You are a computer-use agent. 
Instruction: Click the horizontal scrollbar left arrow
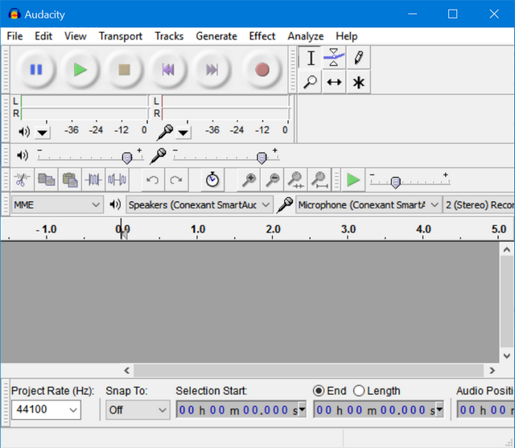pyautogui.click(x=127, y=371)
